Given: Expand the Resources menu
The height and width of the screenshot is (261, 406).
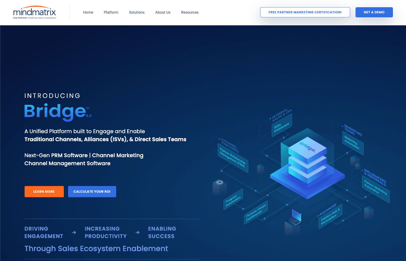Looking at the screenshot, I should point(190,12).
